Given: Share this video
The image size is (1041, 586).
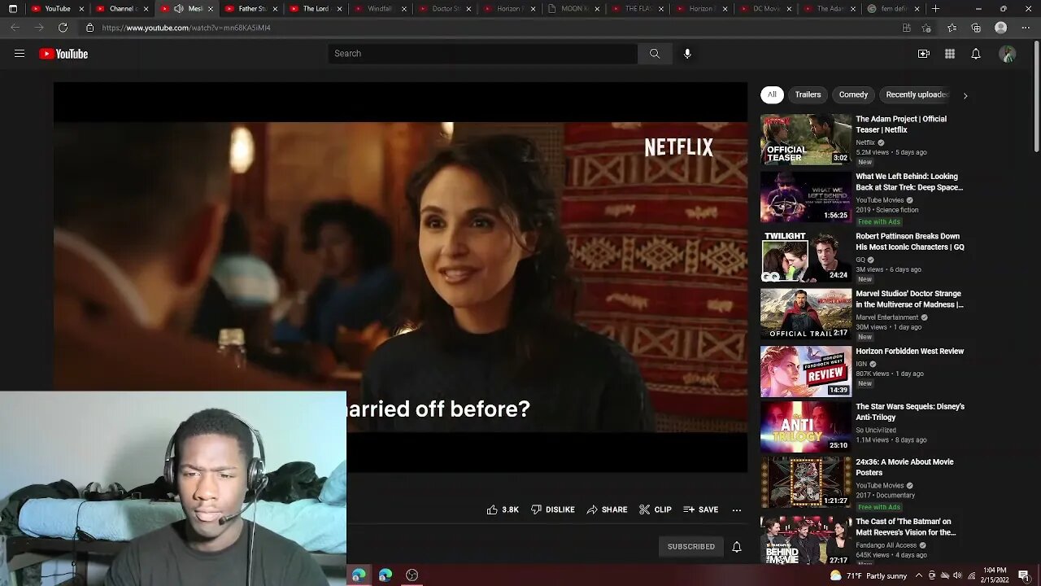Looking at the screenshot, I should click(607, 509).
